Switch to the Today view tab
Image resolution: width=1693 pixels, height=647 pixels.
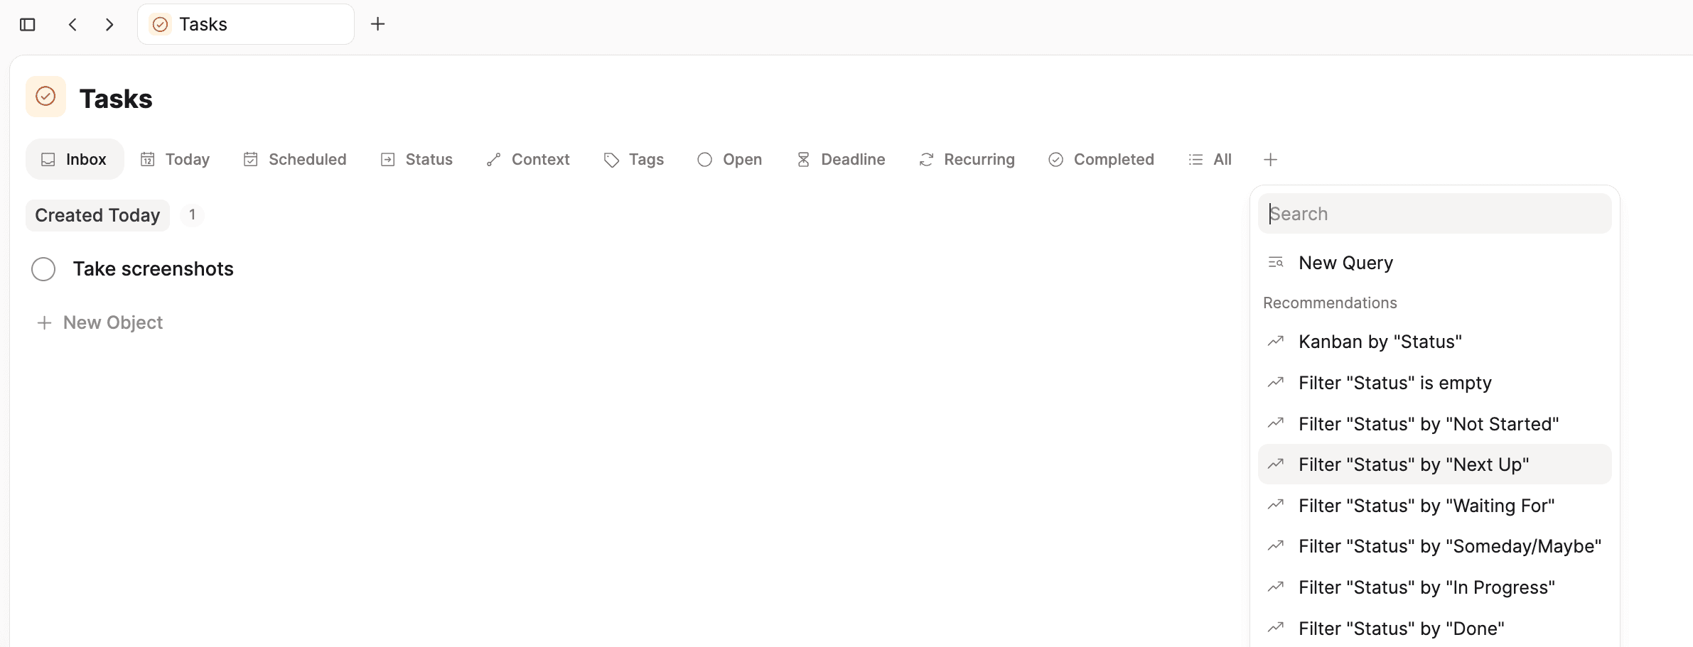coord(176,159)
